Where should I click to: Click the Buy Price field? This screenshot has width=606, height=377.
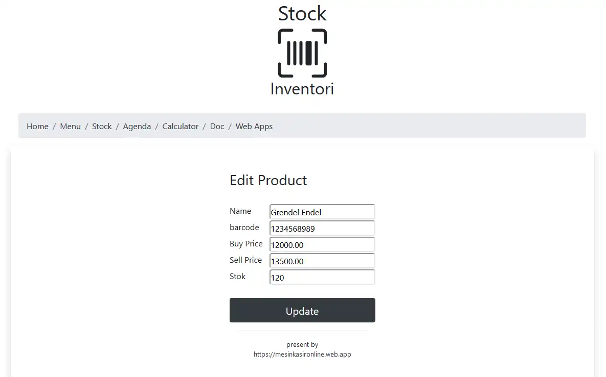pyautogui.click(x=322, y=245)
